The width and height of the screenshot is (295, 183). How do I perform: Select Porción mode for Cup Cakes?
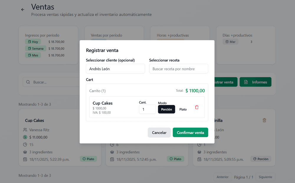(166, 109)
